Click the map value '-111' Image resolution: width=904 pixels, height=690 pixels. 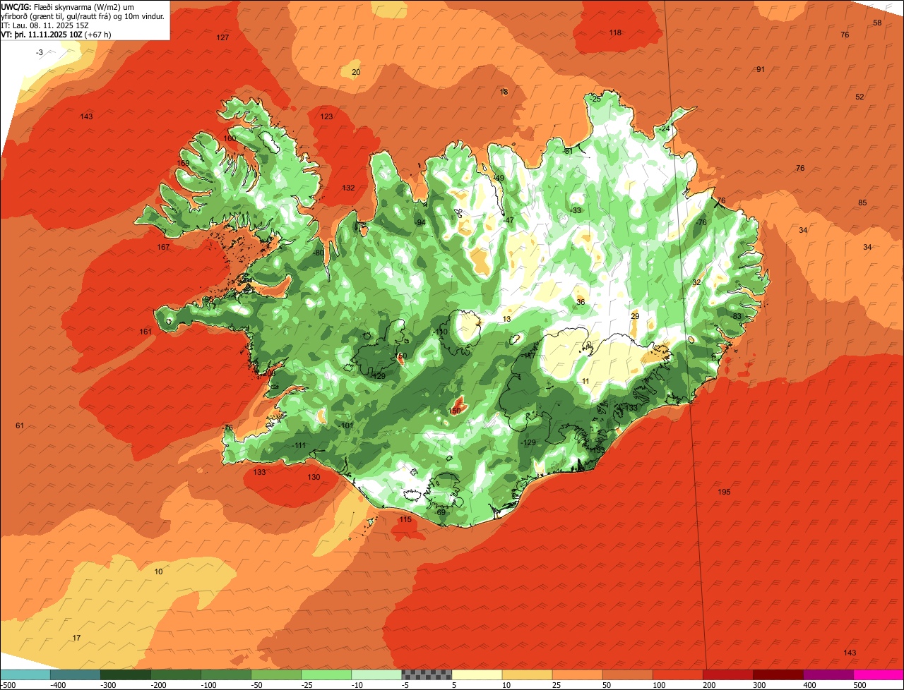(299, 445)
